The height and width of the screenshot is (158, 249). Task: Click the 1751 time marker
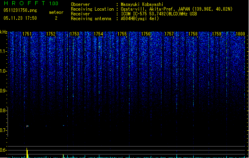[27, 34]
